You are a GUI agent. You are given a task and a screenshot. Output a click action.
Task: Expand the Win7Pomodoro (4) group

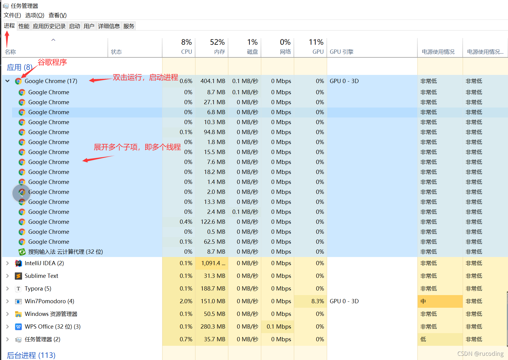tap(8, 301)
